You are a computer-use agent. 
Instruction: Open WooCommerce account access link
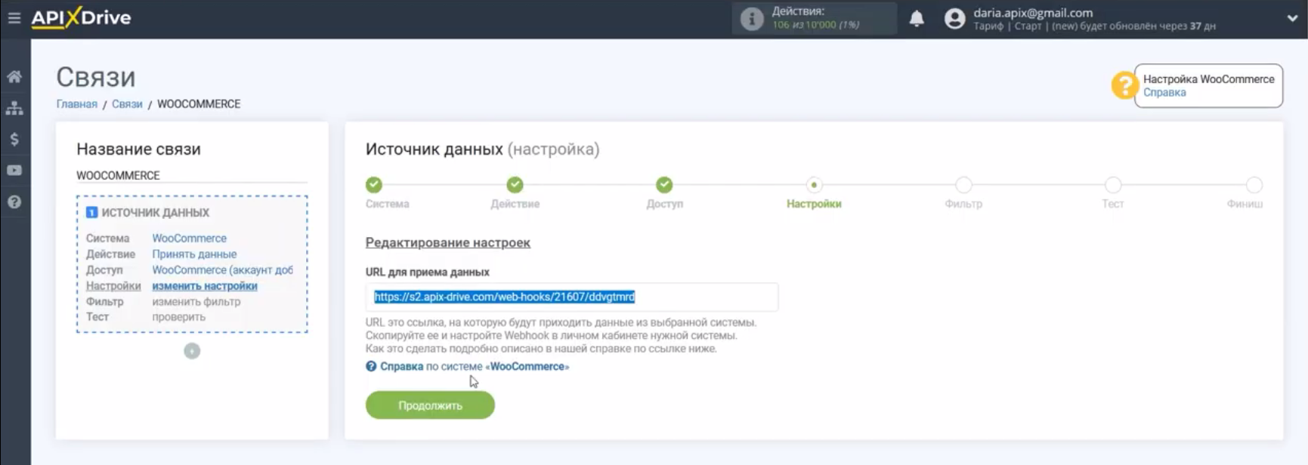tap(222, 270)
